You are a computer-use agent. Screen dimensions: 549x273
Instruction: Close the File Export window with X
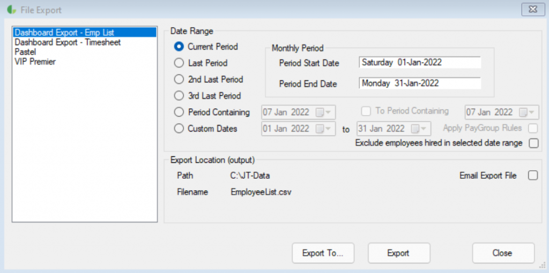point(532,9)
